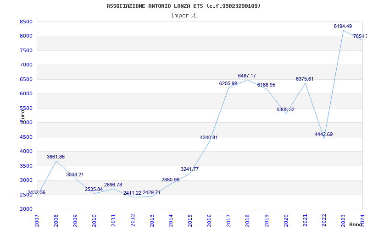This screenshot has height=229, width=367.
Task: Select the 6375.61 data label
Action: pos(305,79)
